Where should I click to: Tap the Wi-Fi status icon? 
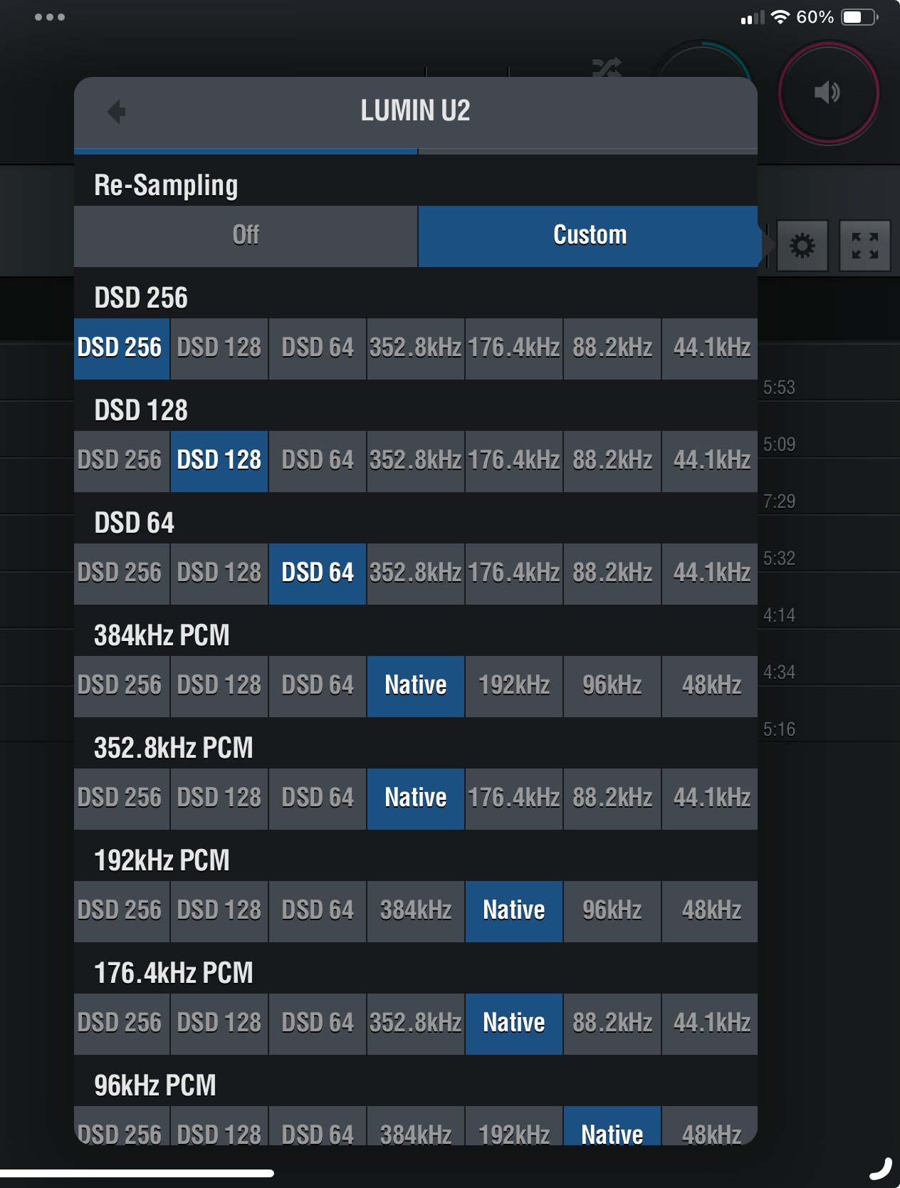tap(780, 17)
